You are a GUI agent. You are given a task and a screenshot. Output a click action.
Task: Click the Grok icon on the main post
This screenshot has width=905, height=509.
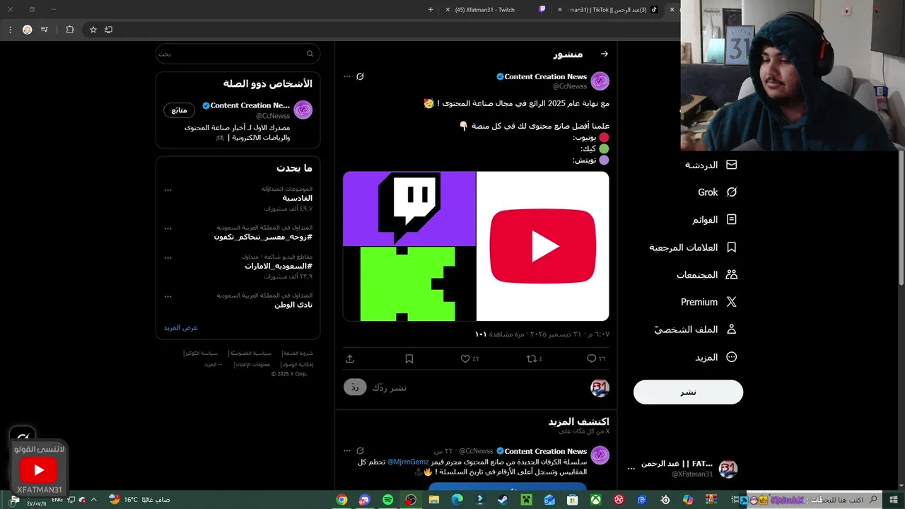(360, 76)
